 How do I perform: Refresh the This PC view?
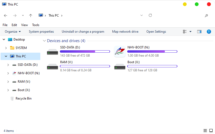(150, 15)
